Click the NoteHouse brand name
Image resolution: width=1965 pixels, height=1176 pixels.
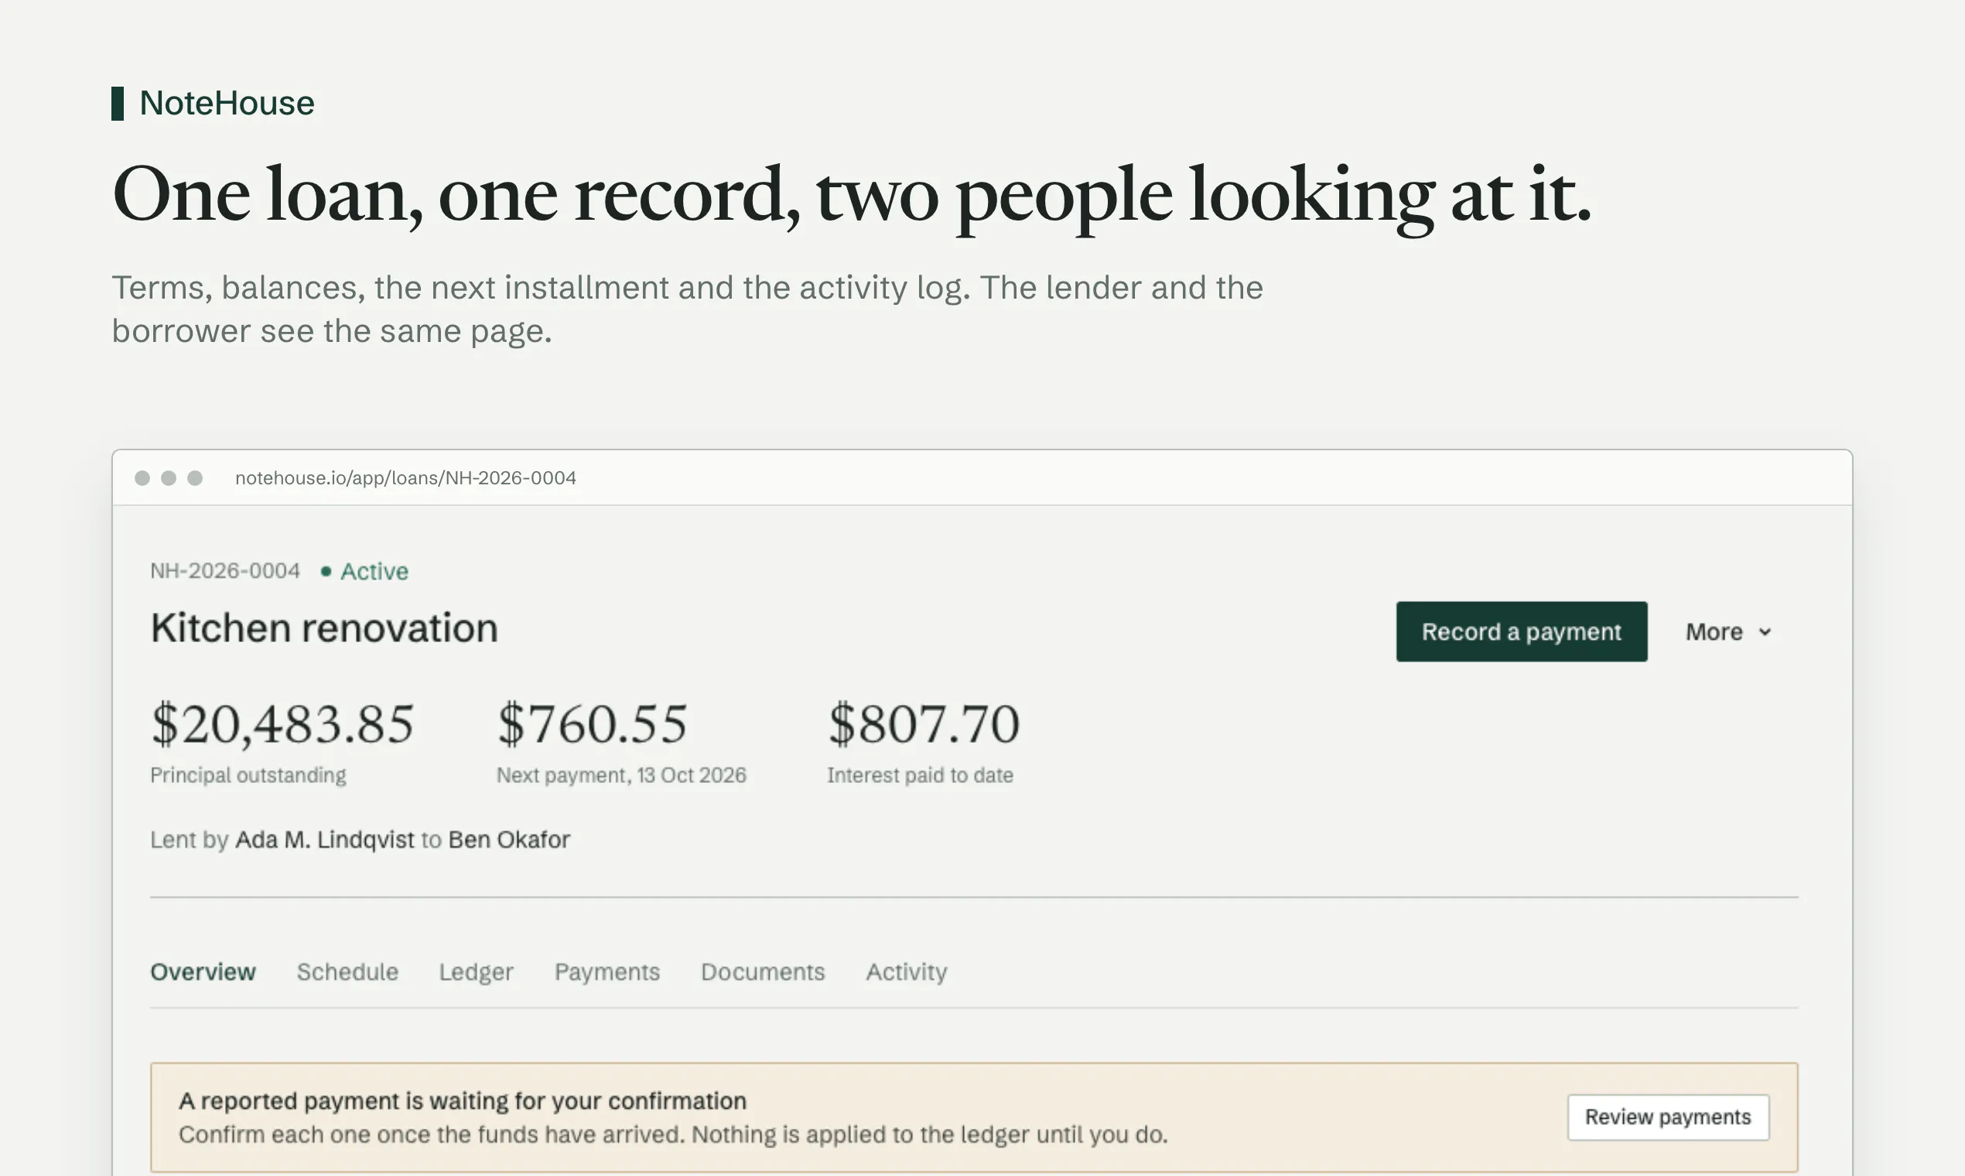[227, 103]
